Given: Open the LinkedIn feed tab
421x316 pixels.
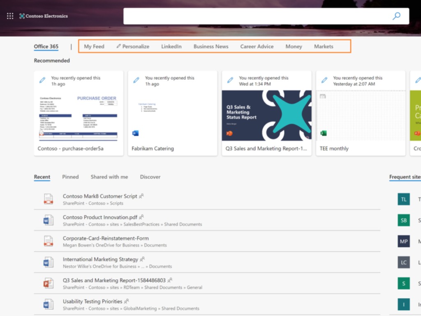Looking at the screenshot, I should click(x=171, y=46).
